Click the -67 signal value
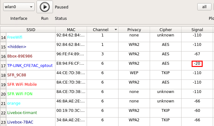This screenshot has height=126, width=214. [x=197, y=54]
